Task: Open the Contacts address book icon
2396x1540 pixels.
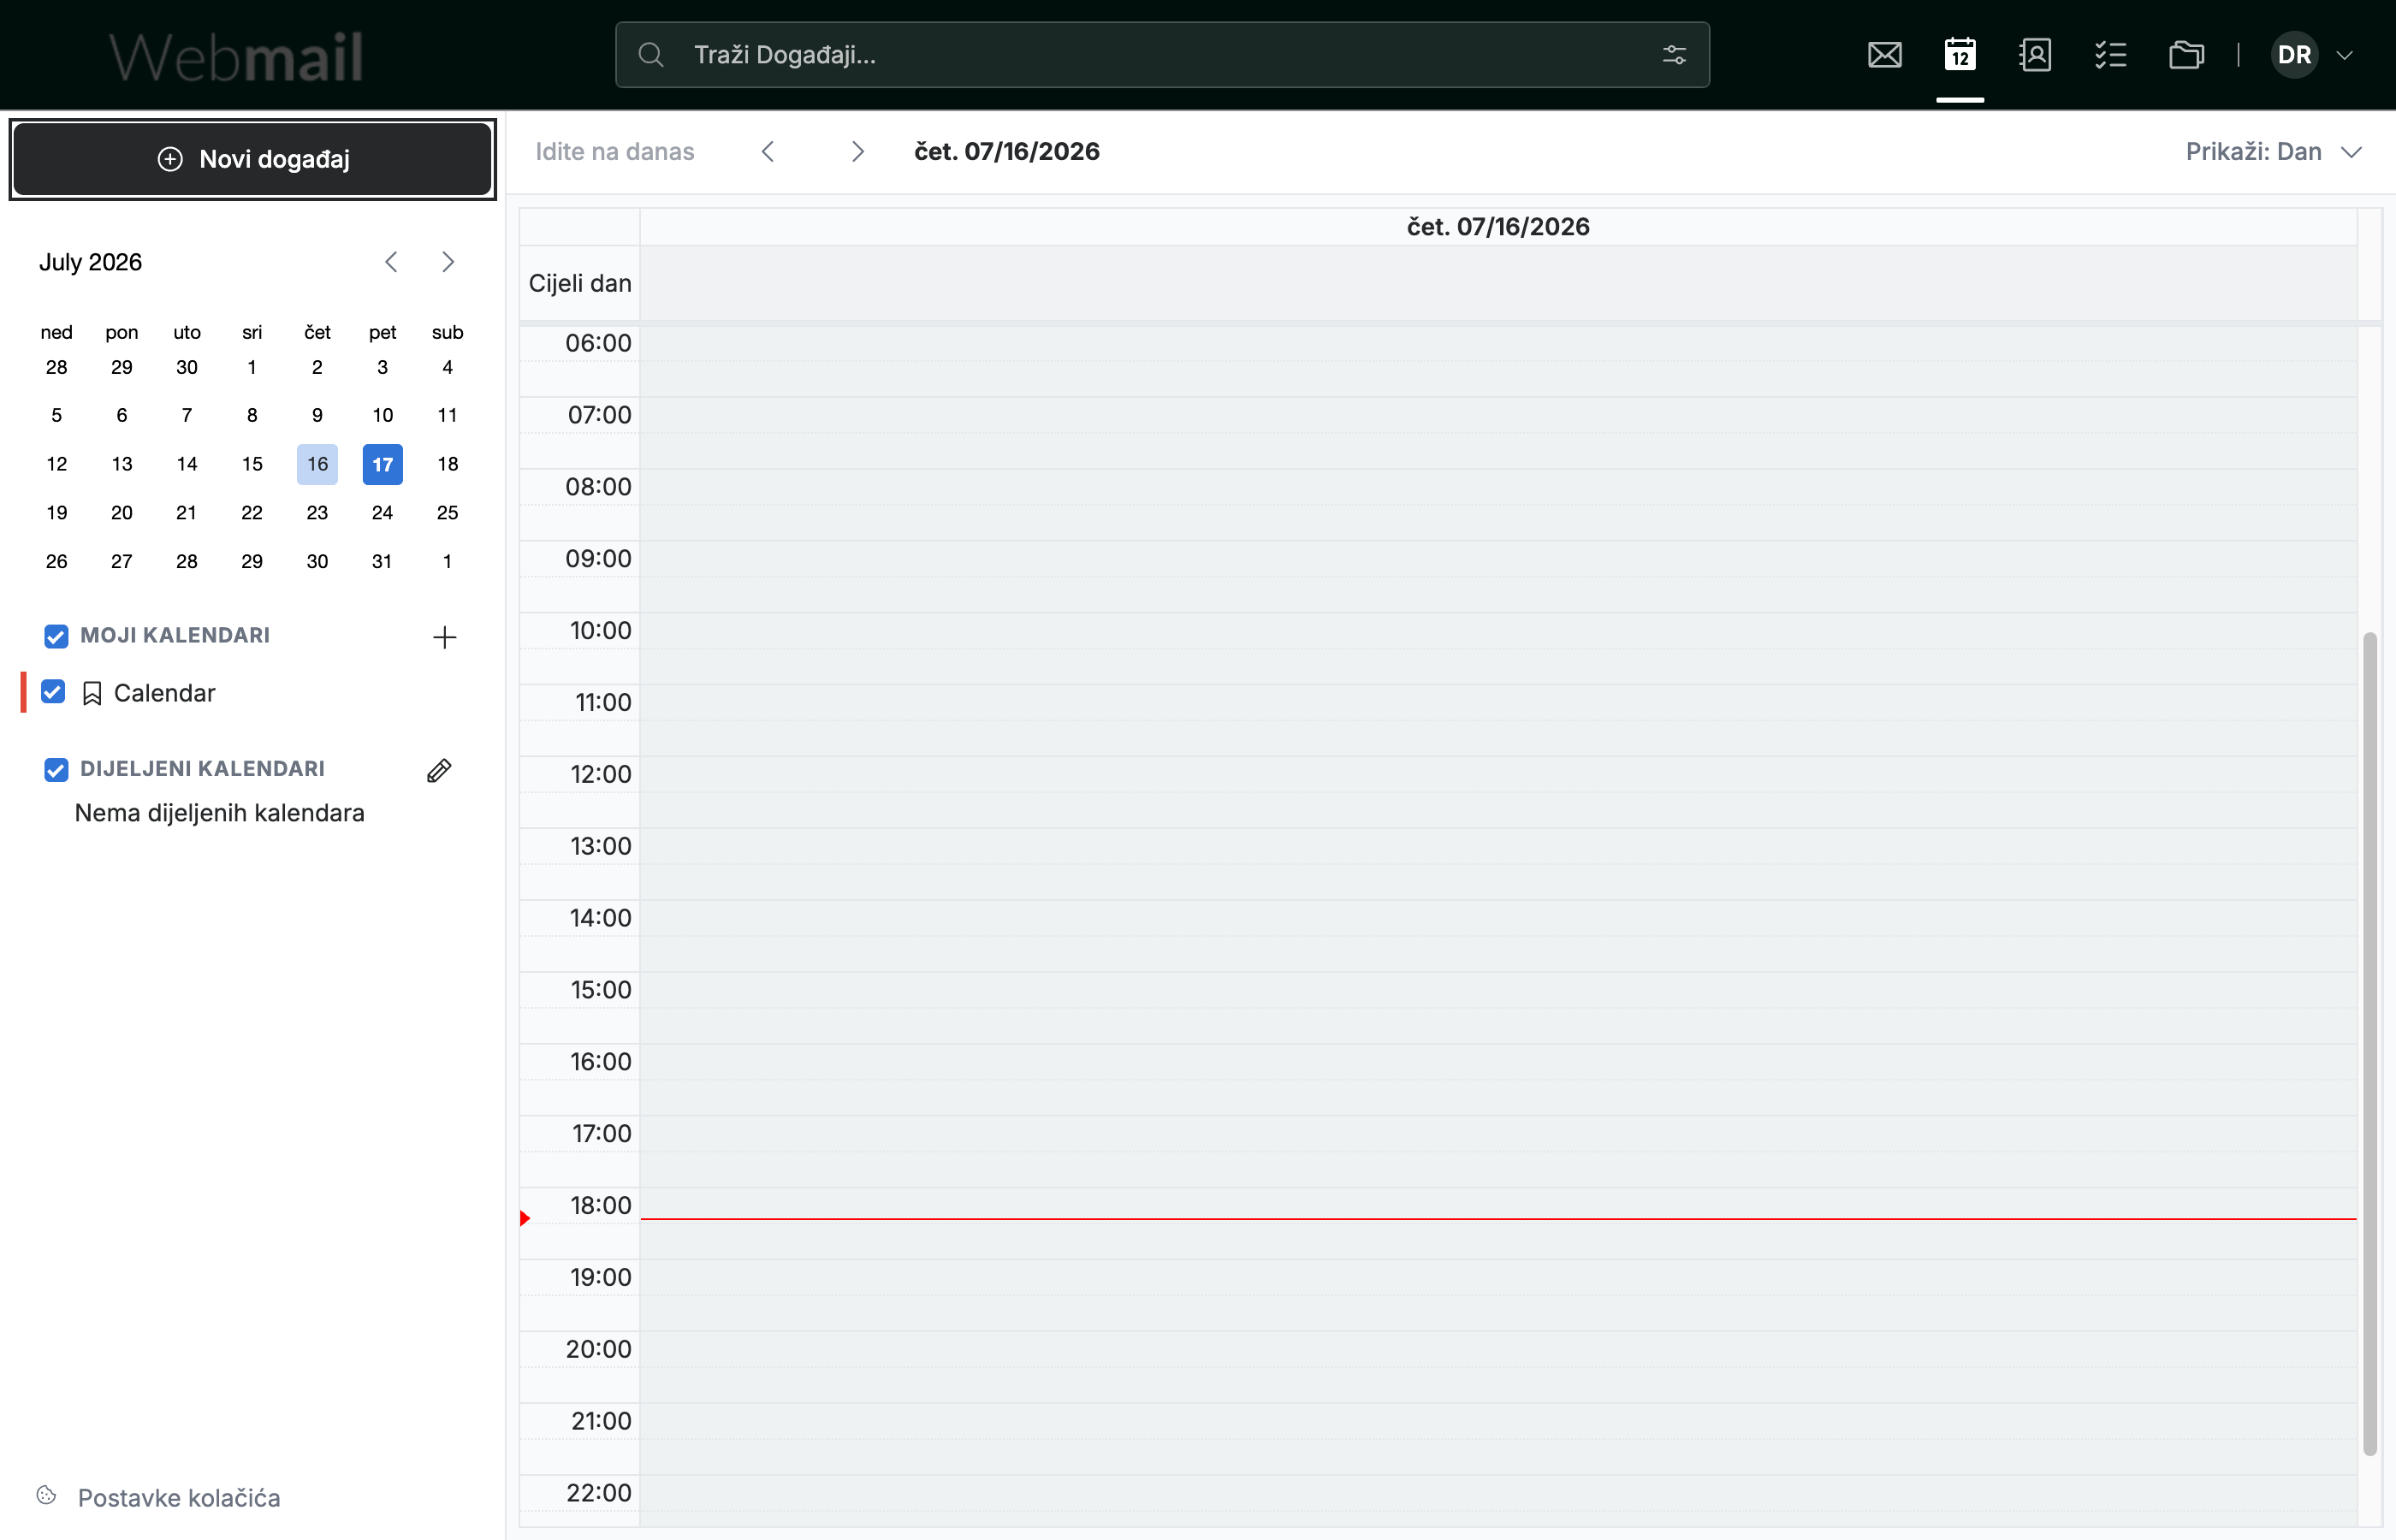Action: coord(2035,55)
